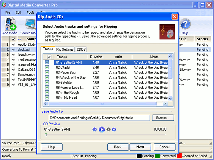
Task: Uncheck 02-Citadel track checkbox
Action: pos(47,67)
